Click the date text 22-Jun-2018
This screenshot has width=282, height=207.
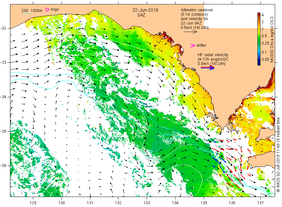pyautogui.click(x=145, y=10)
